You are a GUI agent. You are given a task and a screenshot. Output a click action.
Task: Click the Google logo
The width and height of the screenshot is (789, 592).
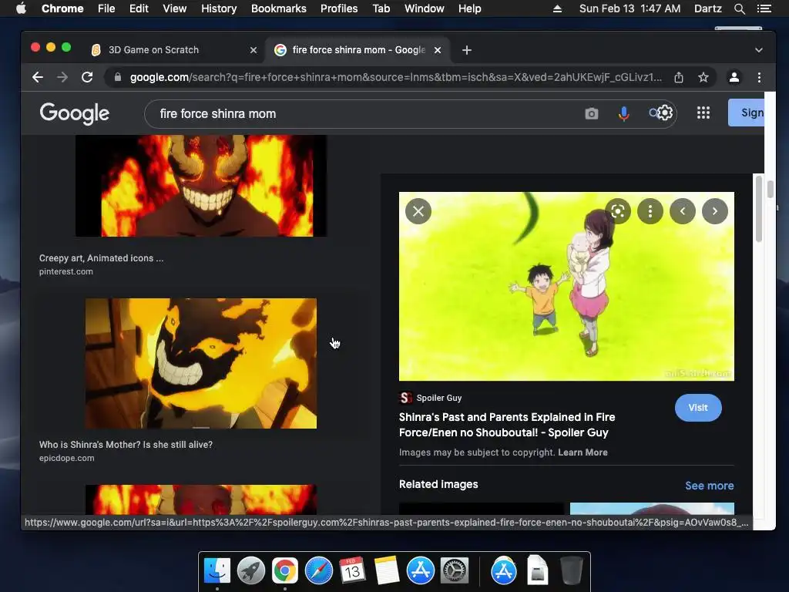75,113
